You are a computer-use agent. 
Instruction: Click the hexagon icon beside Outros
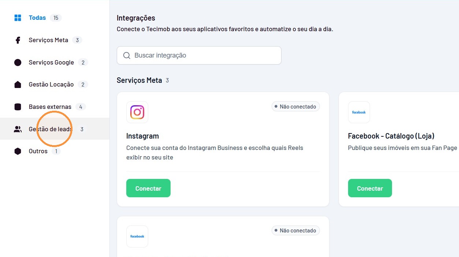coord(18,151)
